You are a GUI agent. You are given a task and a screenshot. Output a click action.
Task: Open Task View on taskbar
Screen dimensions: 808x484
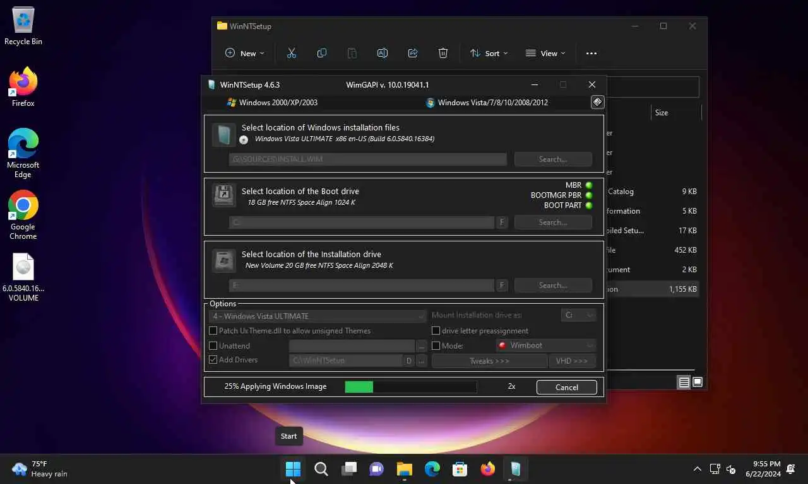(349, 469)
